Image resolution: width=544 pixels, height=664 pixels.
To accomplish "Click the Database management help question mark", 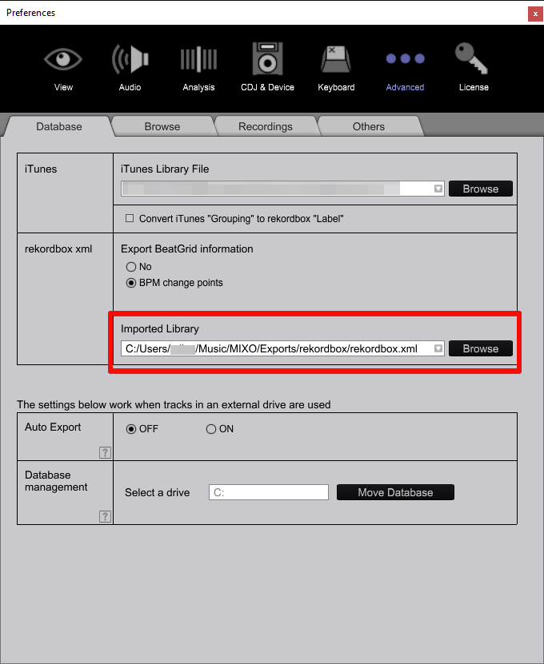I will [105, 516].
